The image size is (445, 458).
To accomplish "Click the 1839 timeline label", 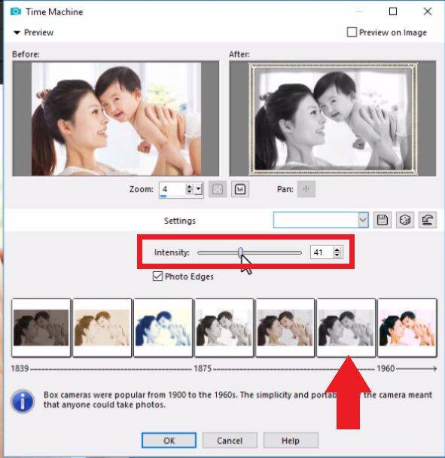I will click(x=20, y=368).
